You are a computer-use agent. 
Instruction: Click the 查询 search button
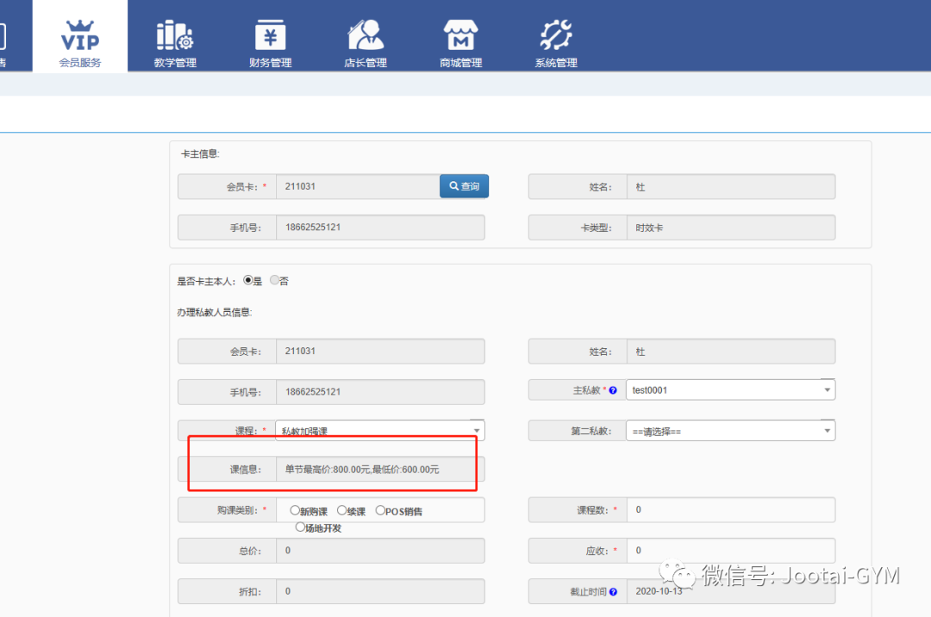(464, 185)
